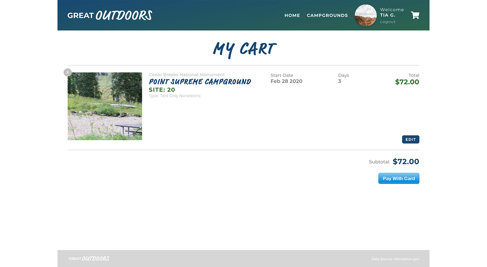
Task: Click the Feb 28 2020 start date
Action: point(286,81)
